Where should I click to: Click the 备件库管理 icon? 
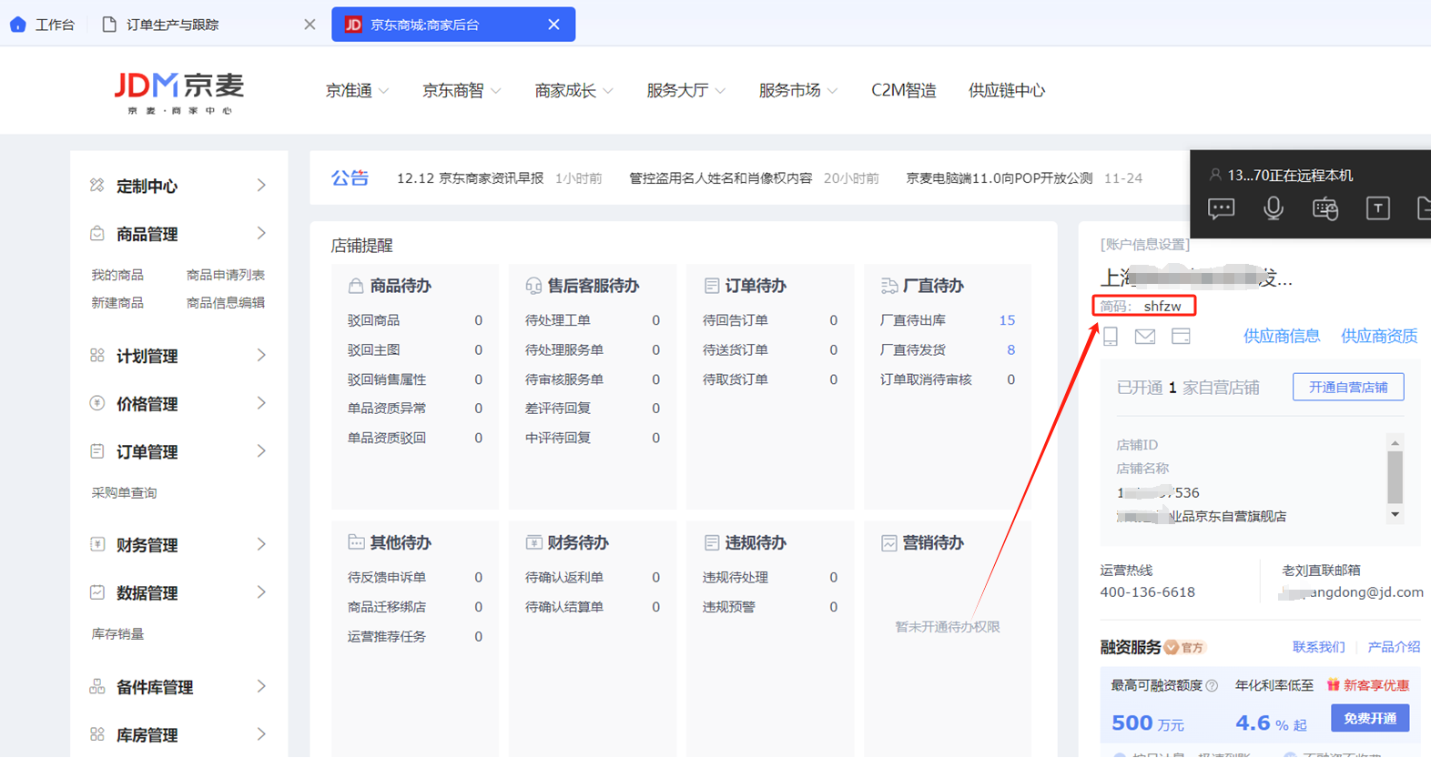tap(97, 687)
